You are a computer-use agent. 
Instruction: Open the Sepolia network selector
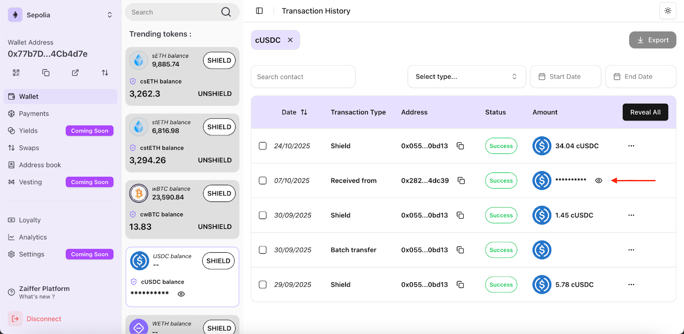pos(60,15)
